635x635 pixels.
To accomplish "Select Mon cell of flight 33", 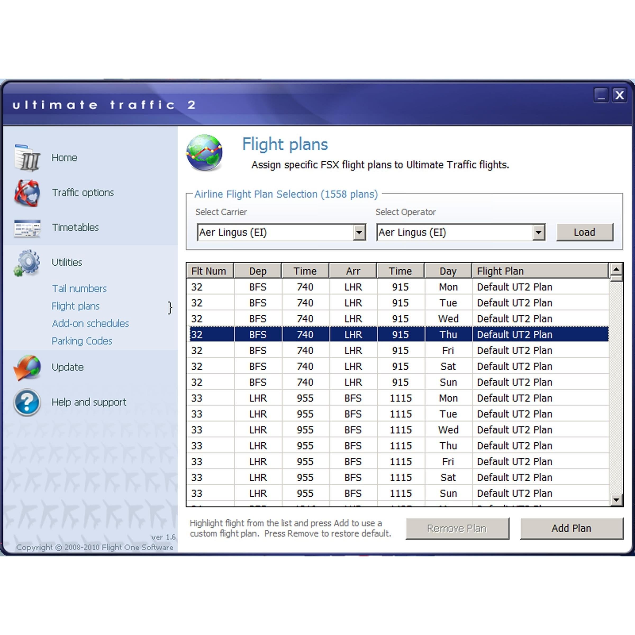I will point(448,398).
